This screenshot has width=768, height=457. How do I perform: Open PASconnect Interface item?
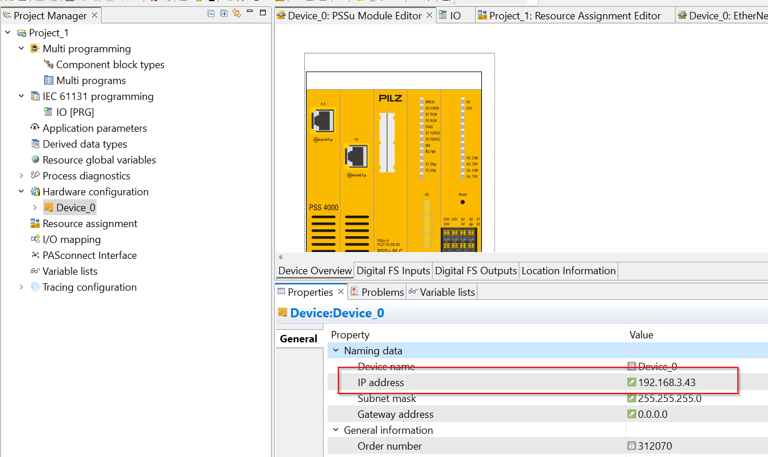pos(90,255)
